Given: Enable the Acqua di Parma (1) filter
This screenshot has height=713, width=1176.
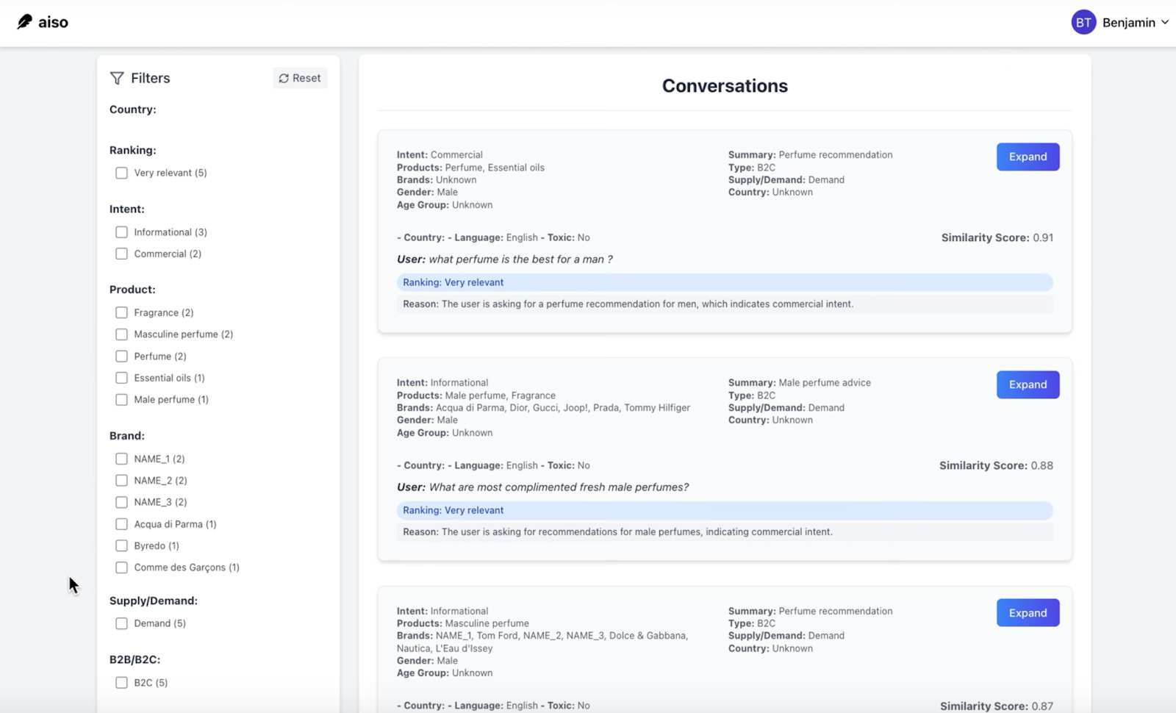Looking at the screenshot, I should click(121, 524).
